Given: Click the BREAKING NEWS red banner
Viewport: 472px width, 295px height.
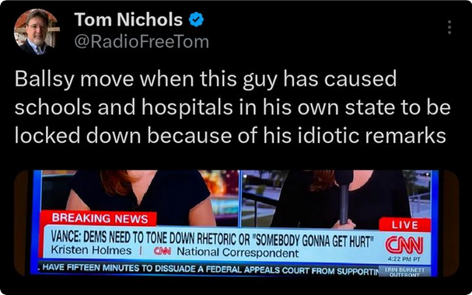Looking at the screenshot, I should pyautogui.click(x=100, y=218).
